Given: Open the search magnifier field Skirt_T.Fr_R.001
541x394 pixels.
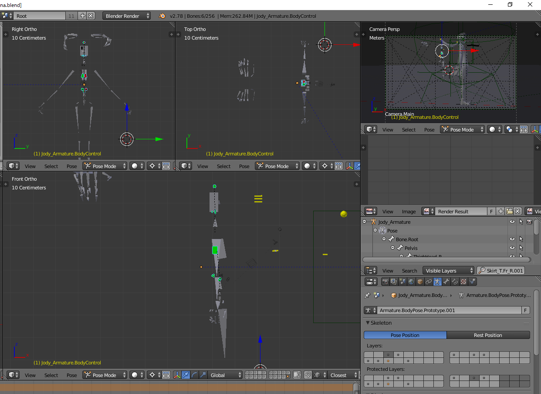Looking at the screenshot, I should 501,270.
